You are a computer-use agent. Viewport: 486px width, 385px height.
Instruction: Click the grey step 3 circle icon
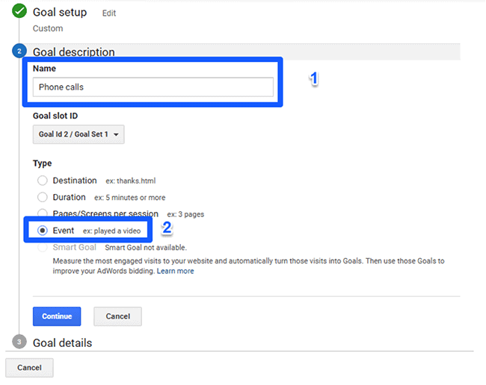pos(19,342)
